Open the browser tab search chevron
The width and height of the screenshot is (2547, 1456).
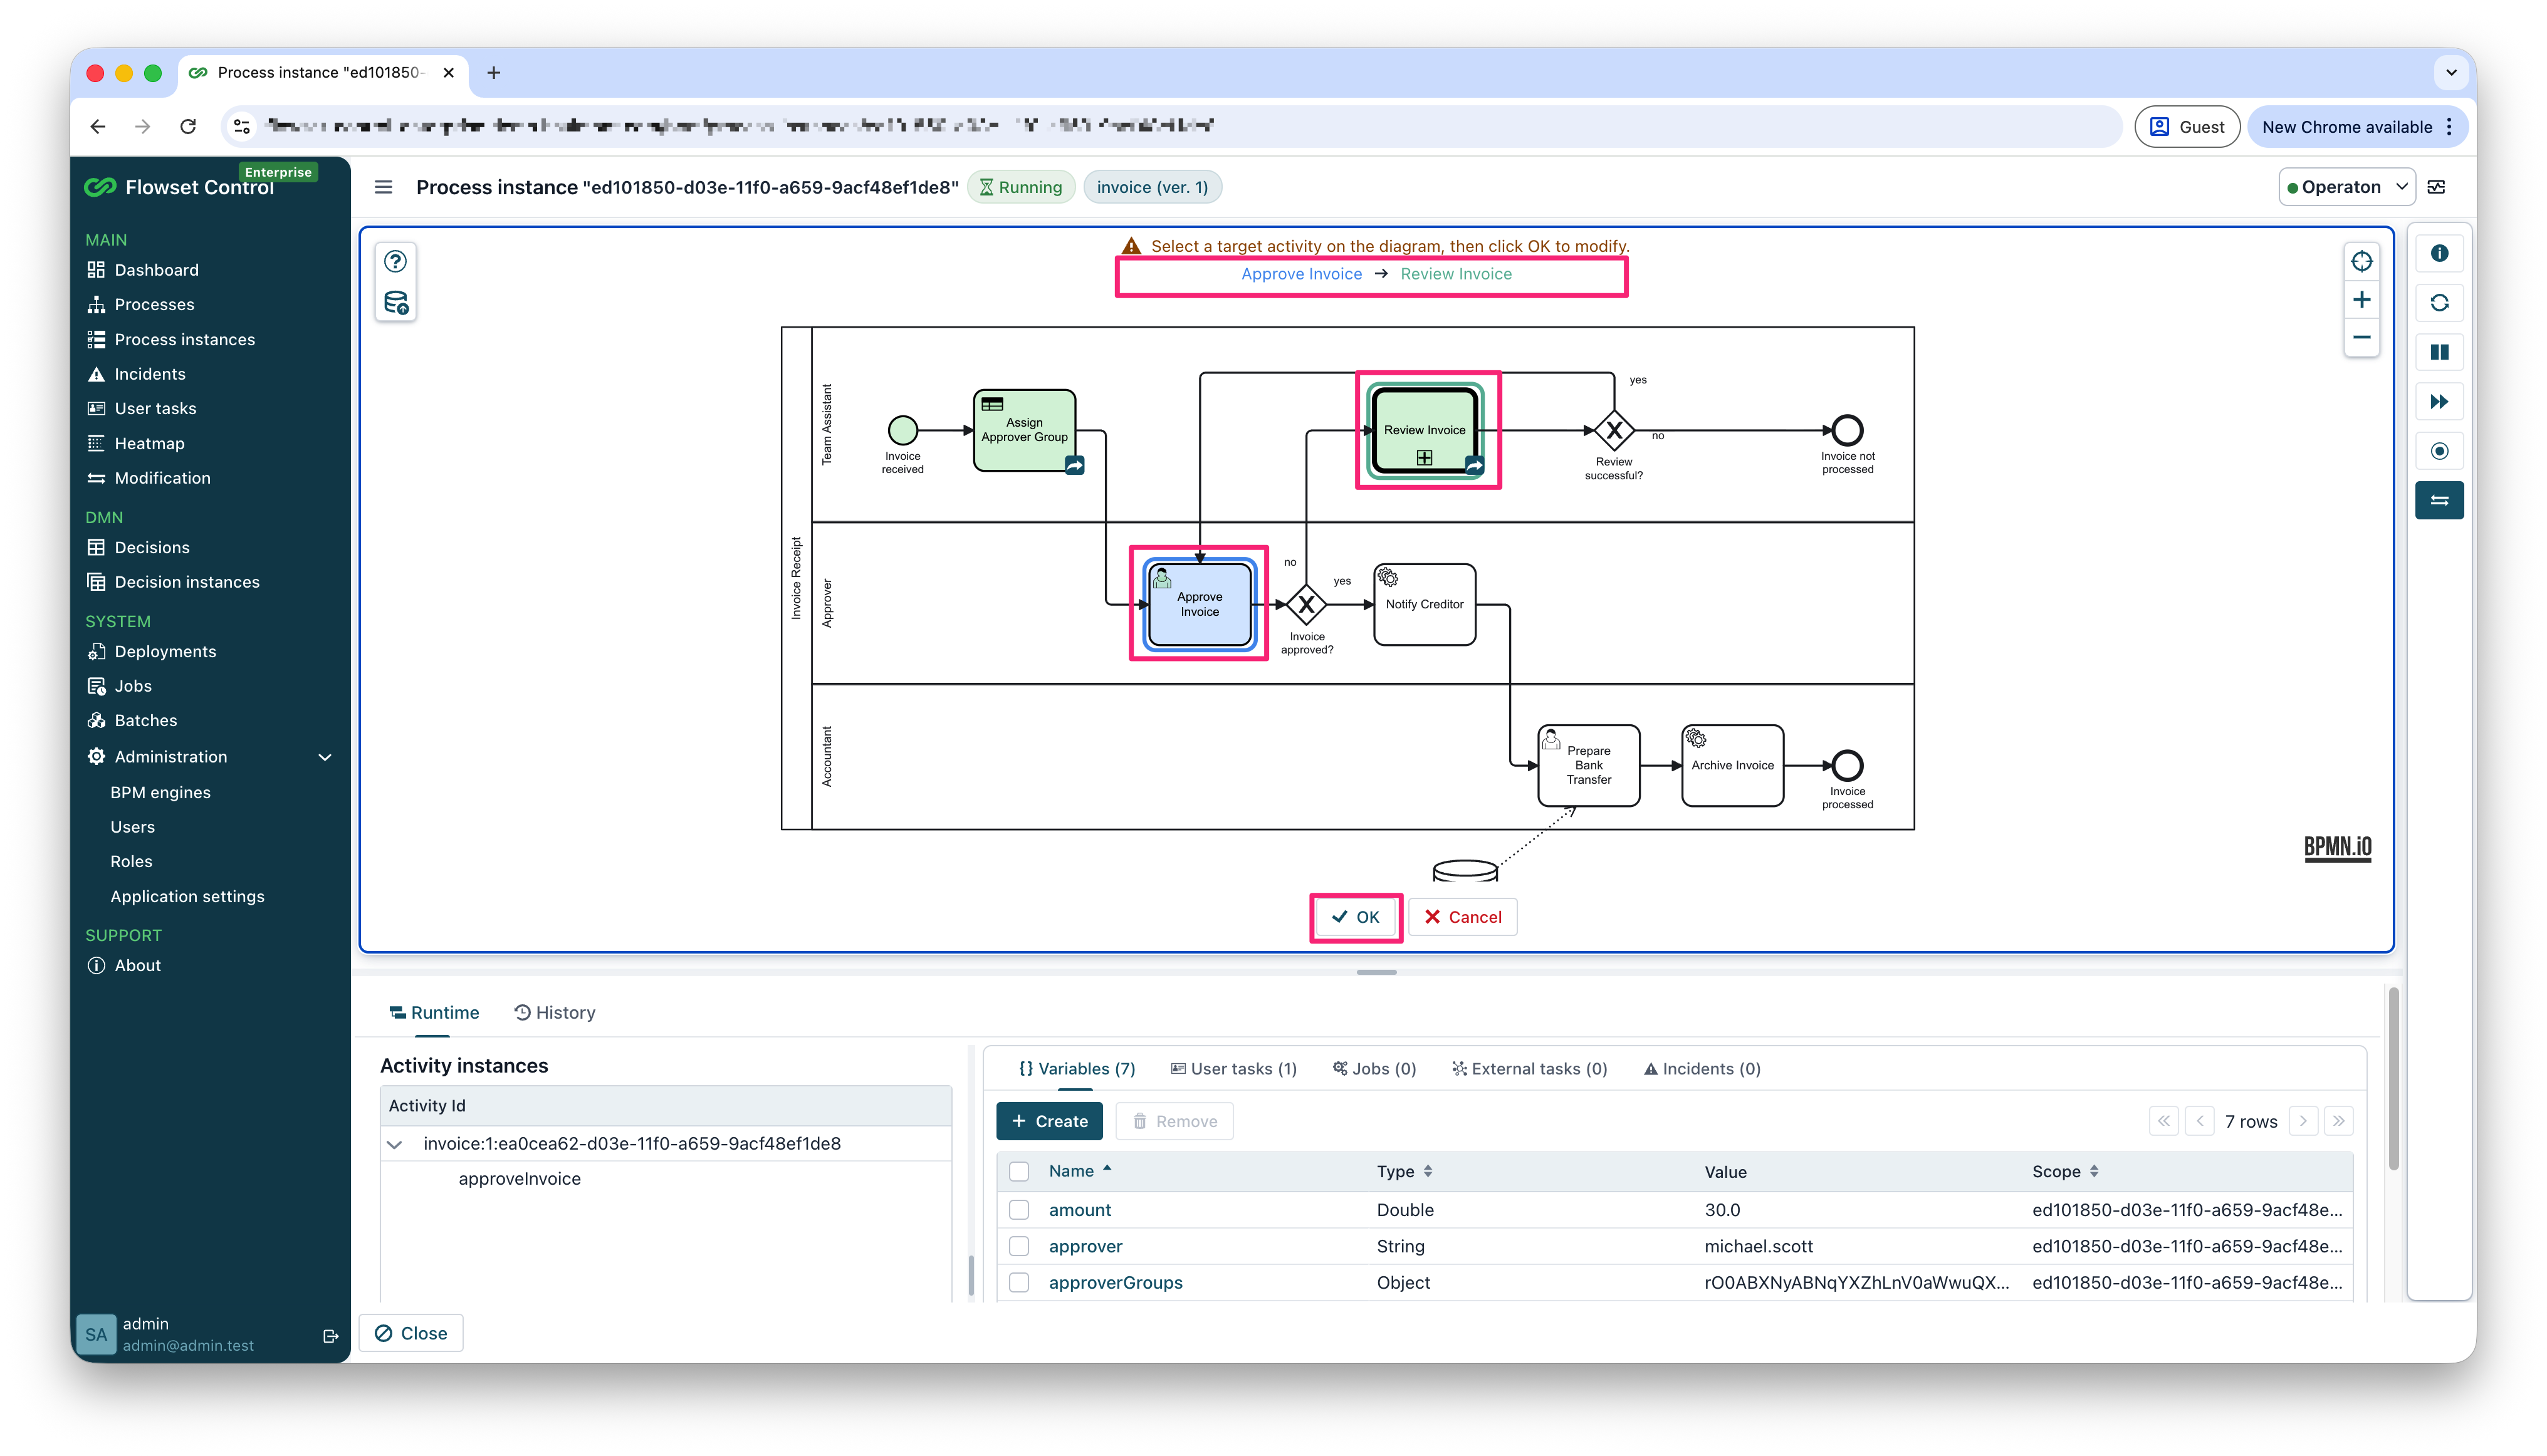tap(2451, 73)
